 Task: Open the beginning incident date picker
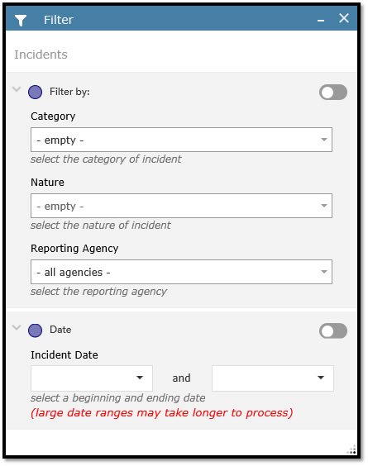[x=92, y=378]
